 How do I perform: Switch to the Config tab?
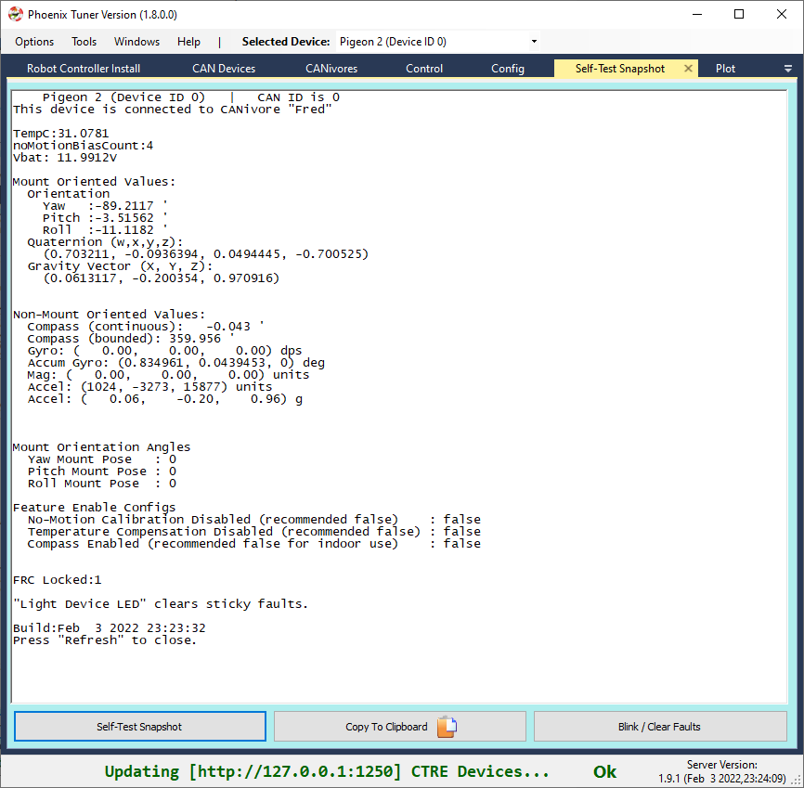tap(508, 69)
